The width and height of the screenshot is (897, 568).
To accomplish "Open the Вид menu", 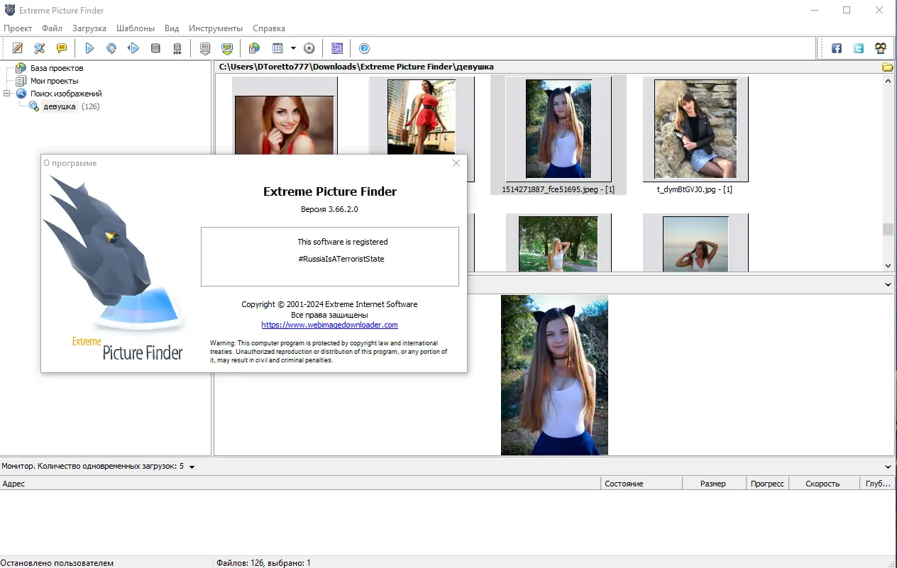I will [172, 28].
